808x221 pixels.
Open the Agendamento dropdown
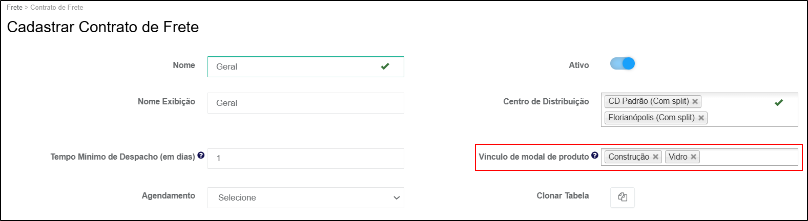click(x=305, y=197)
